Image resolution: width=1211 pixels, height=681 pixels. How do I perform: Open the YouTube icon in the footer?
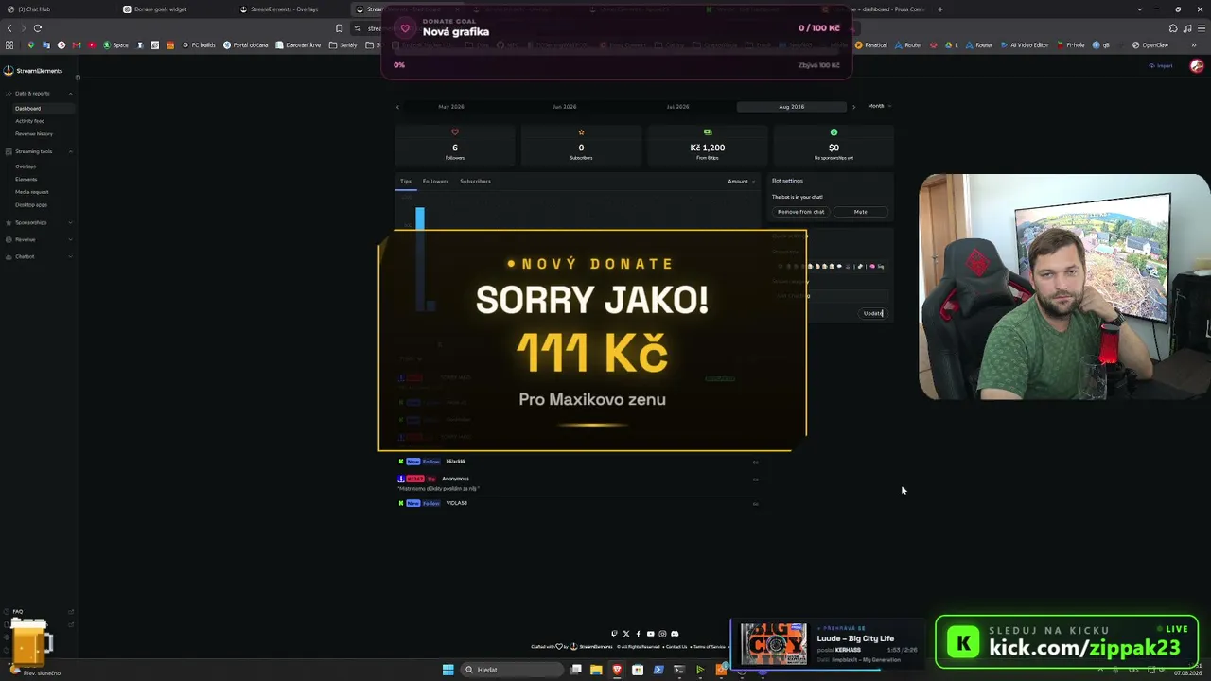pyautogui.click(x=650, y=634)
